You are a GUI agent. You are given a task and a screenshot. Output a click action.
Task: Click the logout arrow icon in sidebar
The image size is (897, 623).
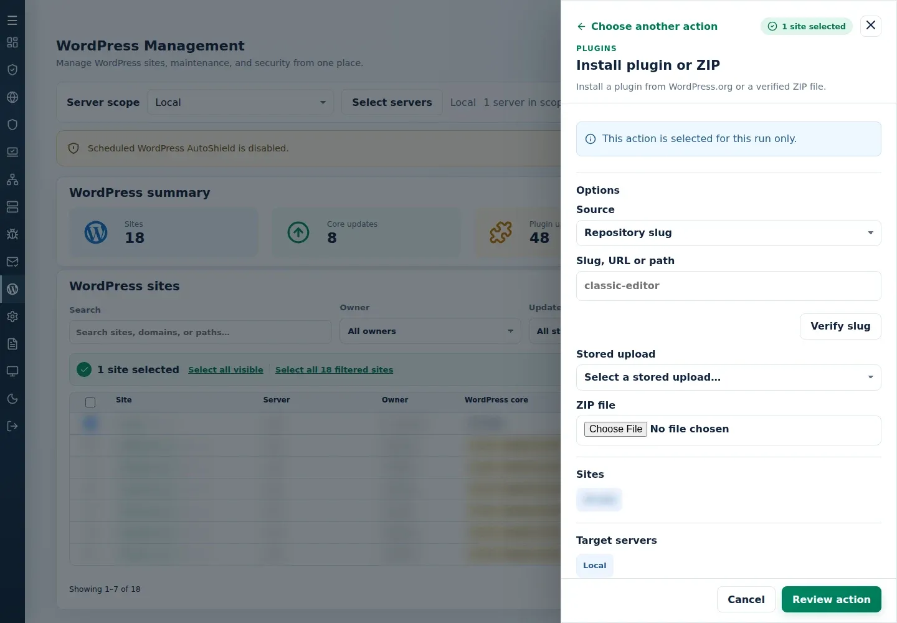coord(12,426)
